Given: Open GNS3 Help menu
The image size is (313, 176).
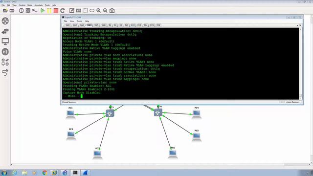Looking at the screenshot, I should (x=54, y=5).
